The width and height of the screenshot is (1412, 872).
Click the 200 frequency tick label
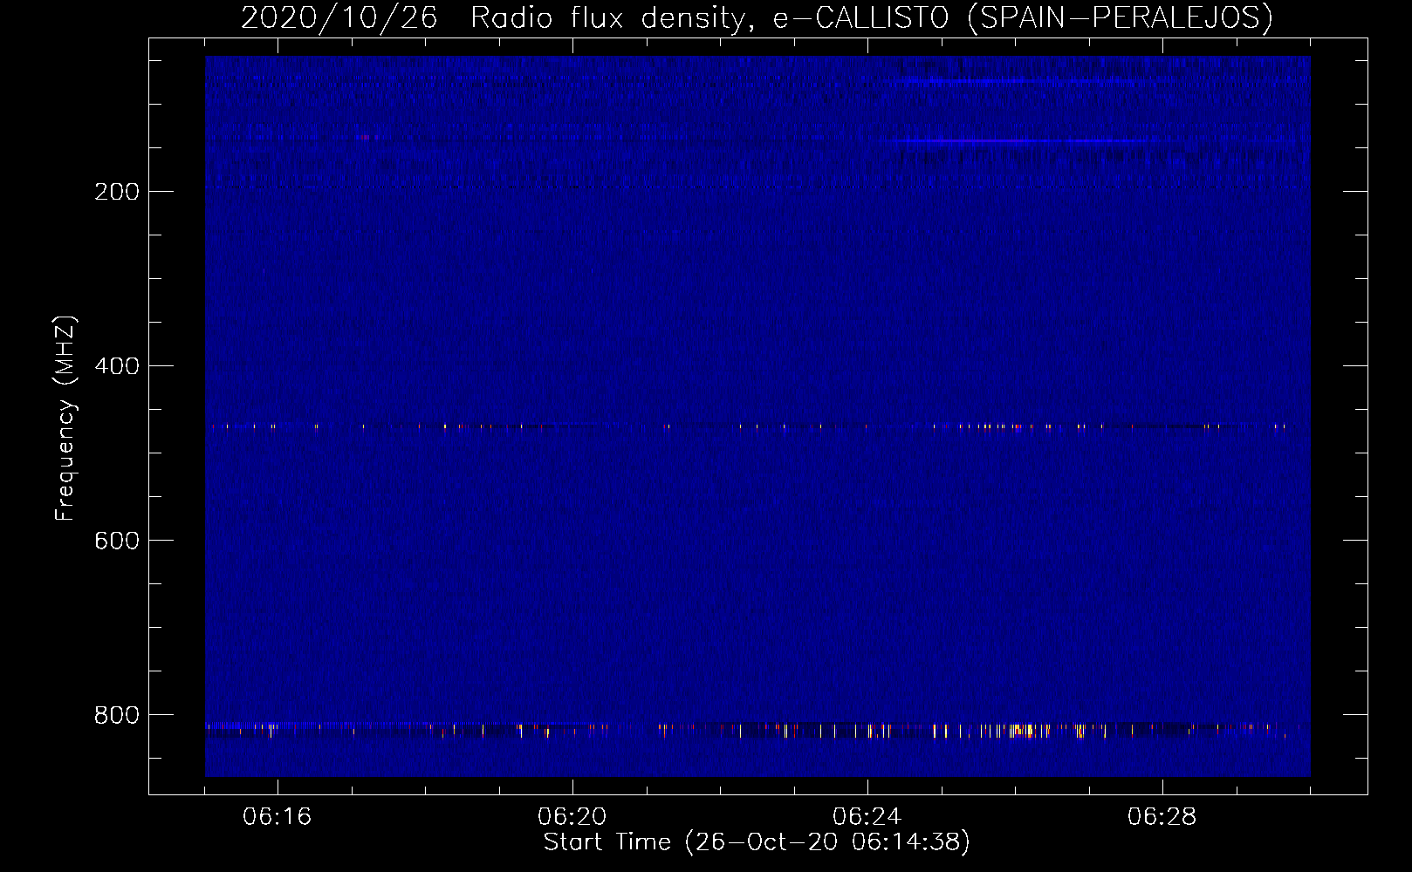117,192
